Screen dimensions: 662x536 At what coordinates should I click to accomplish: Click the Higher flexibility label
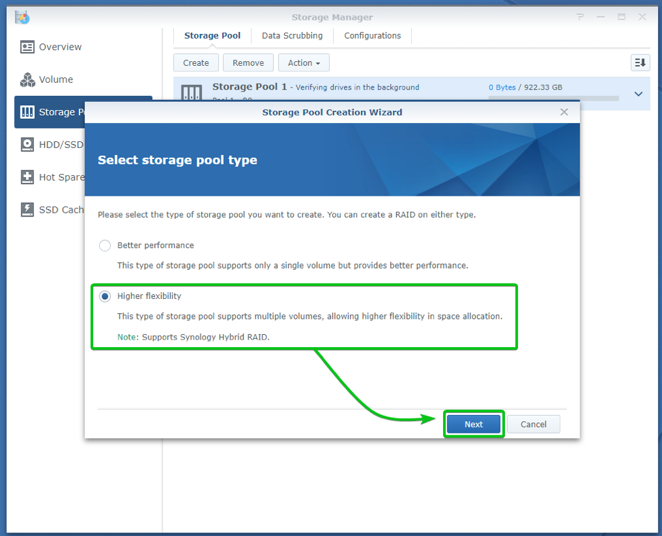point(149,296)
